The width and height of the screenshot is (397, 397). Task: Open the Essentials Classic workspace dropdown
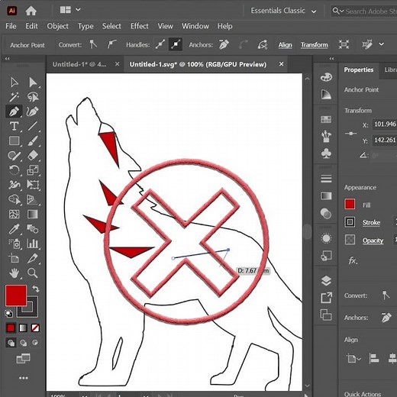(283, 11)
